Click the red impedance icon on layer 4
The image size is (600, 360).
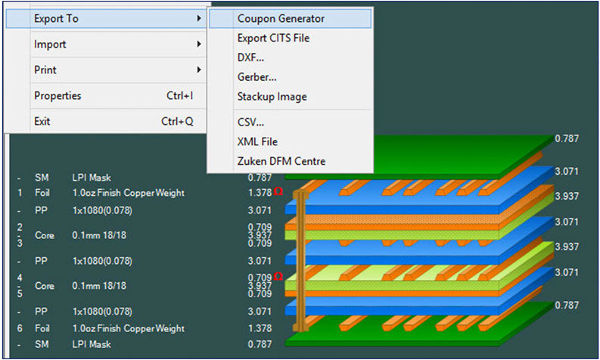(278, 276)
